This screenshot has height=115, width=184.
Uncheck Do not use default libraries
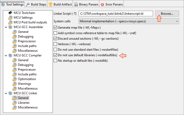pyautogui.click(x=55, y=55)
